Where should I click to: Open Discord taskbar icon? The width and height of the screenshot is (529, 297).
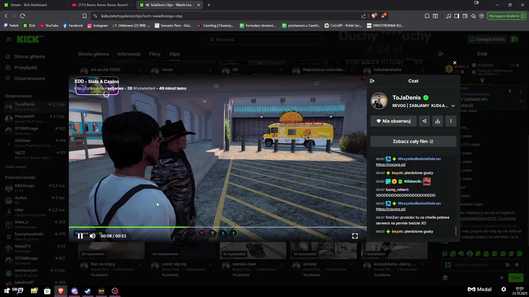pyautogui.click(x=74, y=291)
